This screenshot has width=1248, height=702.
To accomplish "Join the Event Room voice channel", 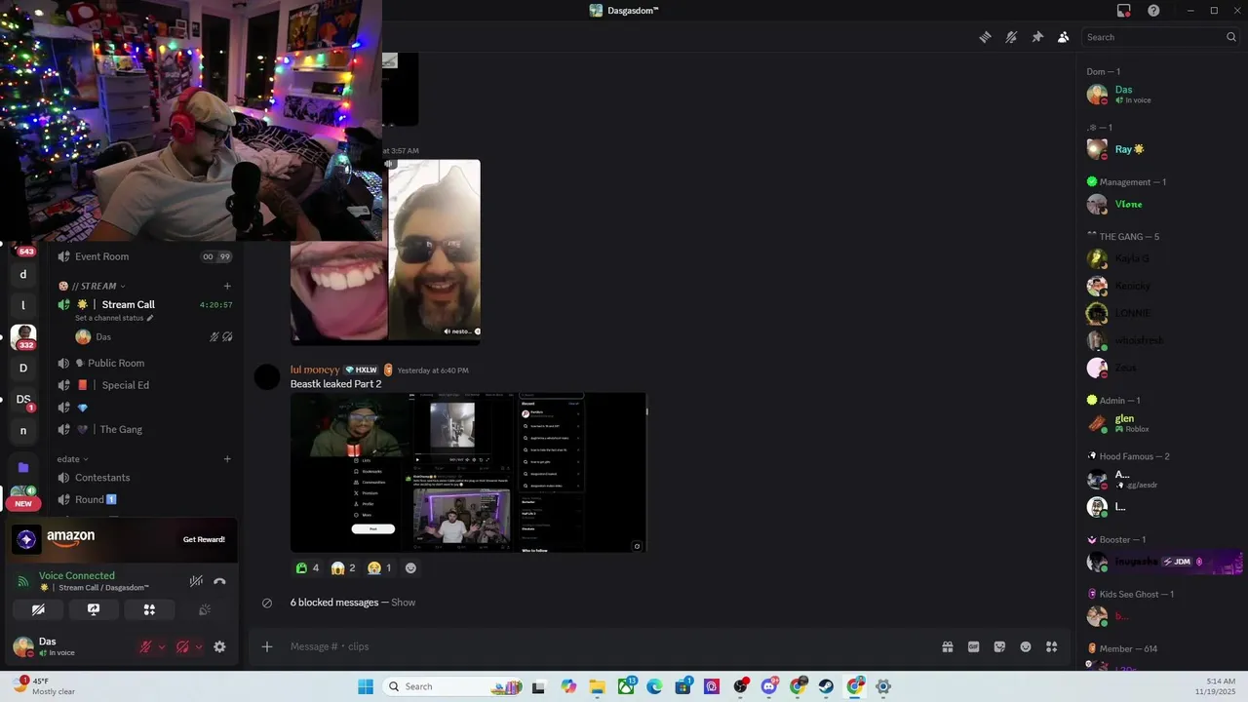I will [144, 256].
